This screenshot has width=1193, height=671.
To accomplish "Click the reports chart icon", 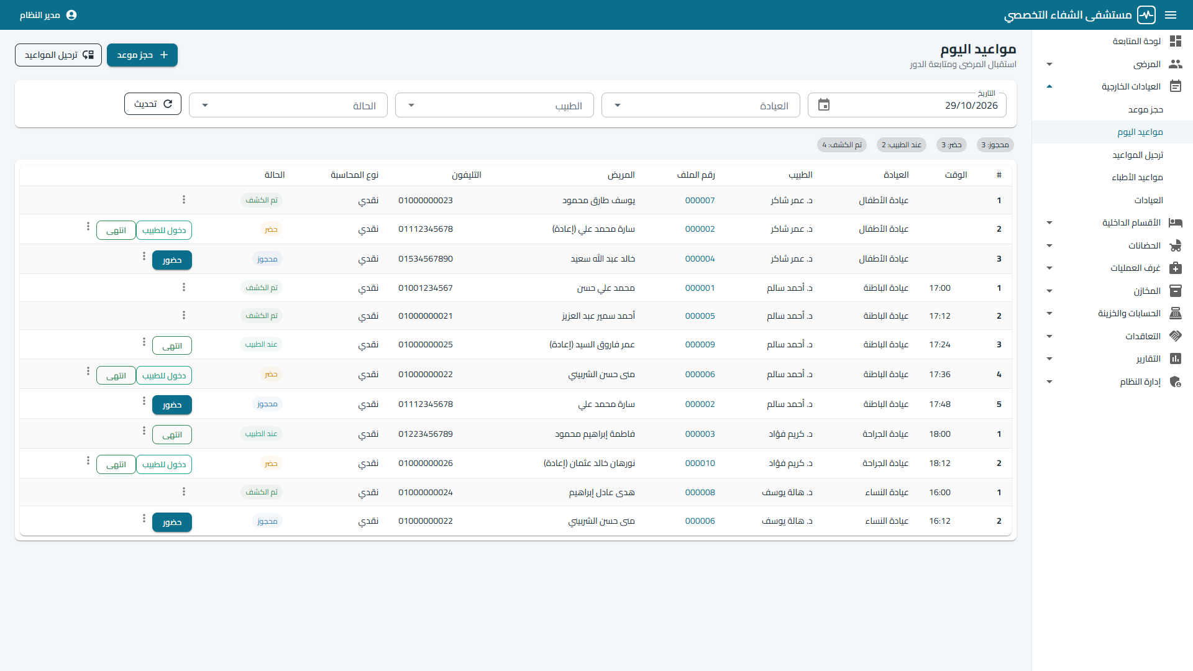I will pyautogui.click(x=1176, y=358).
